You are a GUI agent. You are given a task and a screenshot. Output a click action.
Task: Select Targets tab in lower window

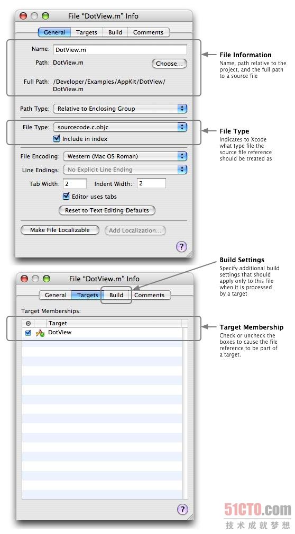[88, 295]
